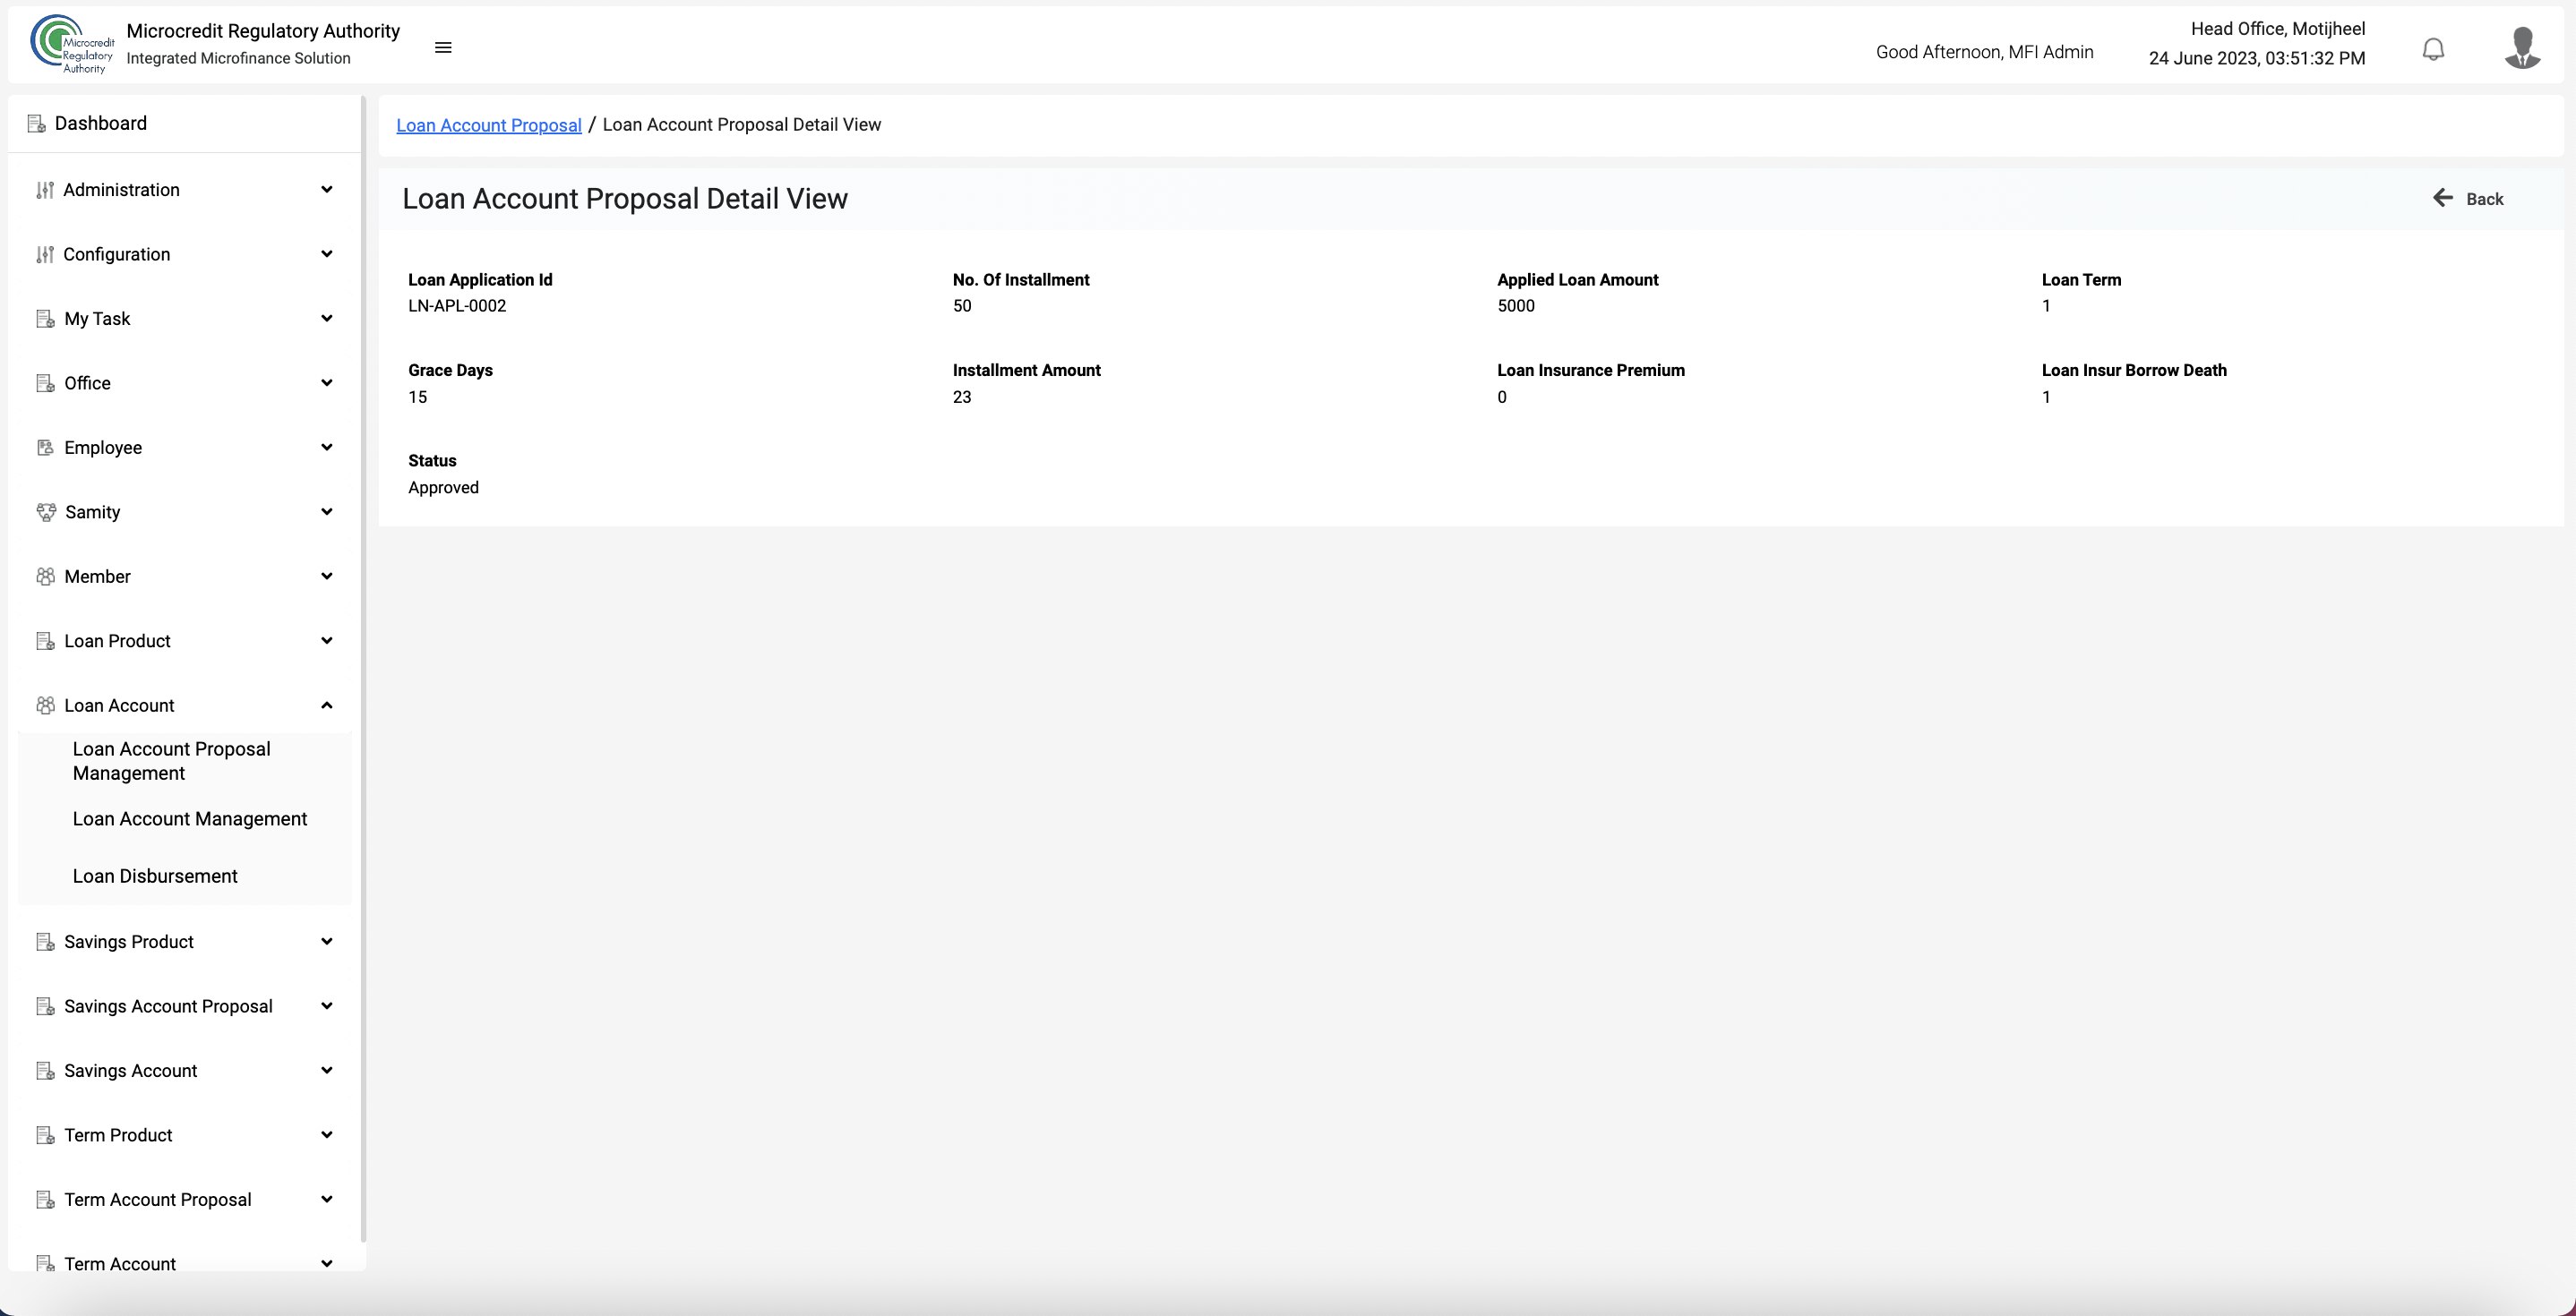Click the Savings Account icon
This screenshot has width=2576, height=1316.
pyautogui.click(x=45, y=1072)
